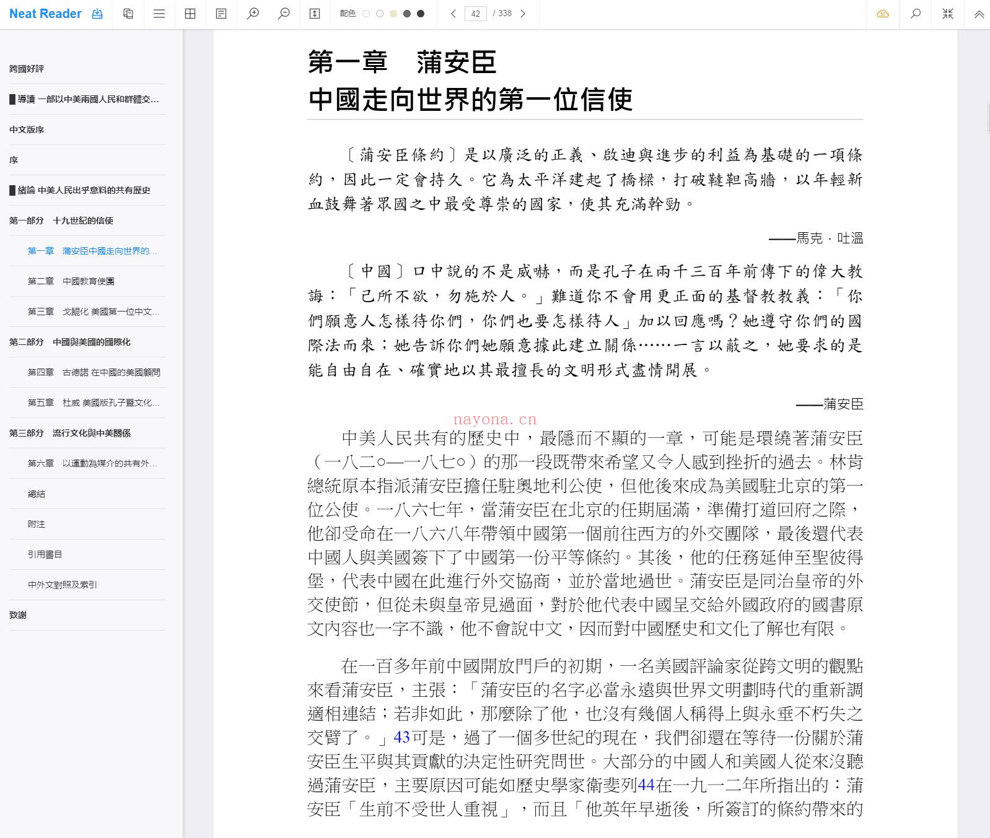990x838 pixels.
Task: Select the beige color scheme swatch
Action: 393,14
